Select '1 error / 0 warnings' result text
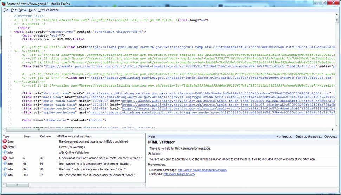341x195 pixels. (x=72, y=147)
